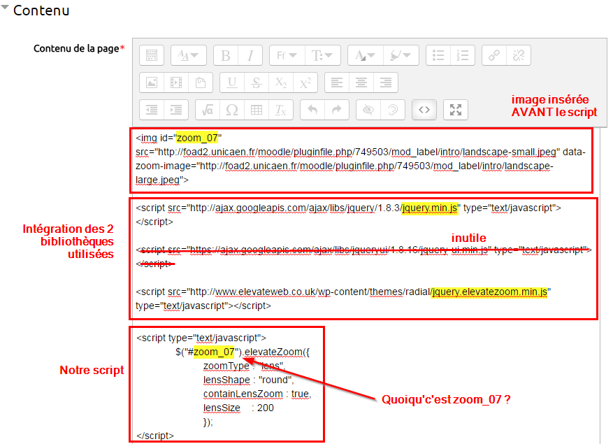613x444 pixels.
Task: Insert a table
Action: [x=257, y=110]
